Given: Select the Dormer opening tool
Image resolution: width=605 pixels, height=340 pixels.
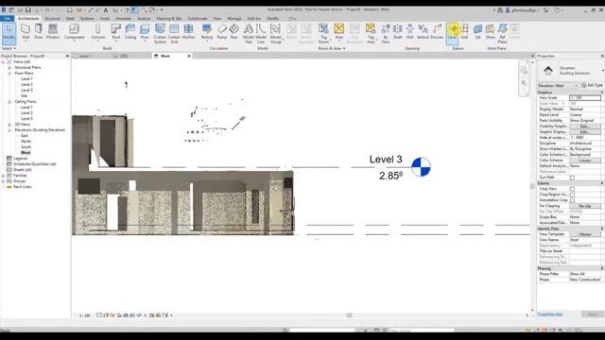Looking at the screenshot, I should coord(437,31).
